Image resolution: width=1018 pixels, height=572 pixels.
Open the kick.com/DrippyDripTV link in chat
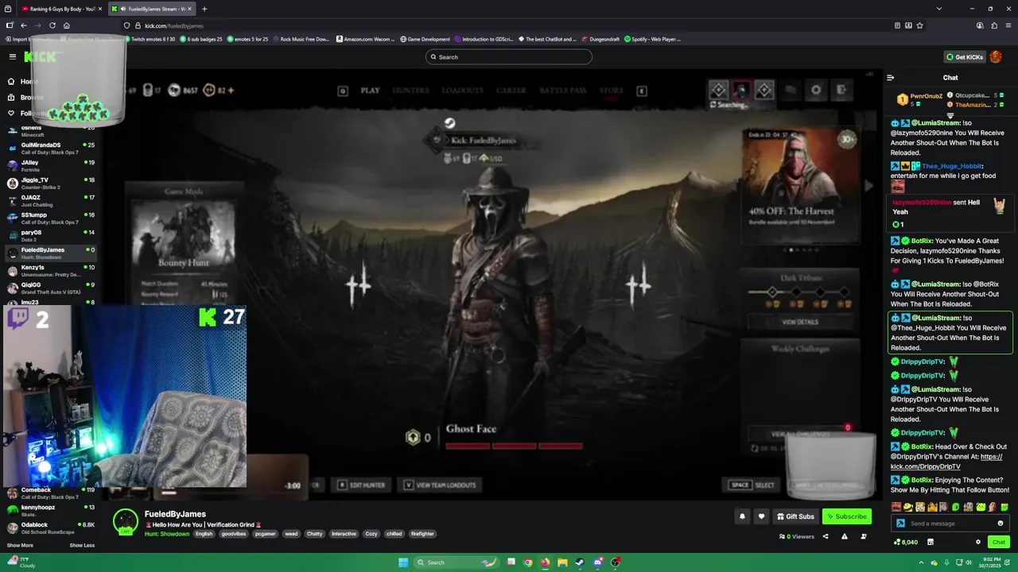[x=946, y=462]
